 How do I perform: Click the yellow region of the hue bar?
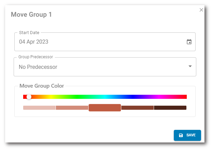tap(50, 97)
